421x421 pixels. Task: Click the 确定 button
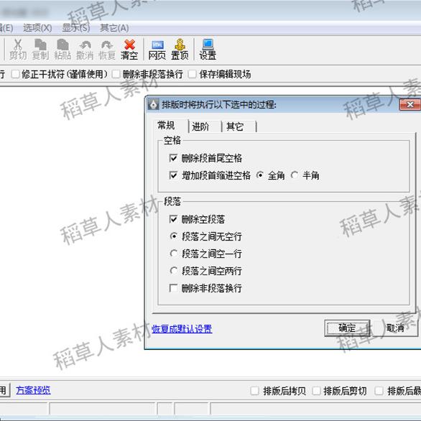[x=347, y=328]
